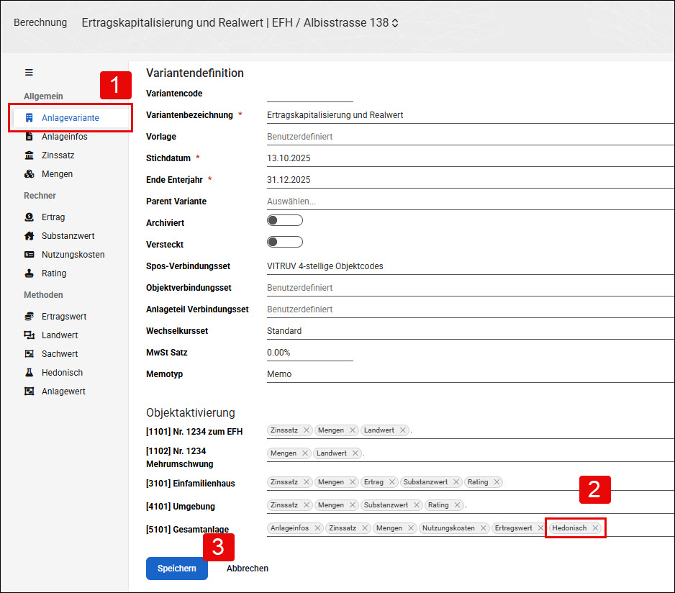Viewport: 675px width, 593px height.
Task: Select the Substanzwert house icon
Action: (x=30, y=236)
